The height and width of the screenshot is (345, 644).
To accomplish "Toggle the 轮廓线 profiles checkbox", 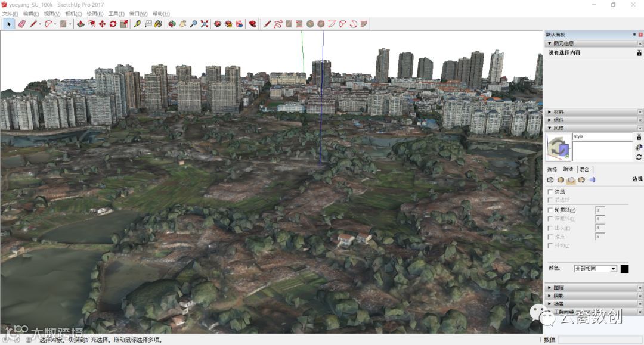I will (550, 210).
